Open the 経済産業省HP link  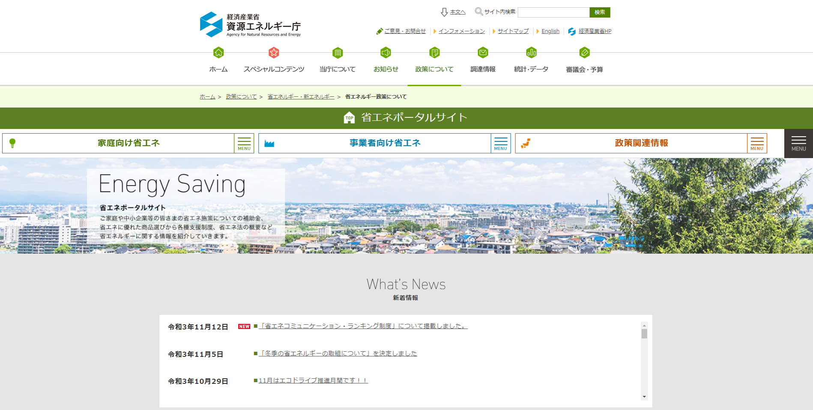pyautogui.click(x=595, y=31)
